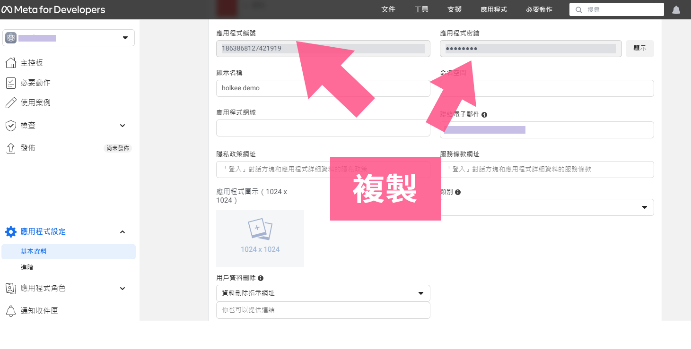This screenshot has height=349, width=691.
Task: Select 基本資料 in sidebar
Action: (x=69, y=252)
